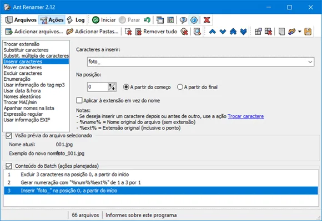Expand the Caracteres a inserir dropdown arrow
This screenshot has height=221, width=322.
coord(310,61)
